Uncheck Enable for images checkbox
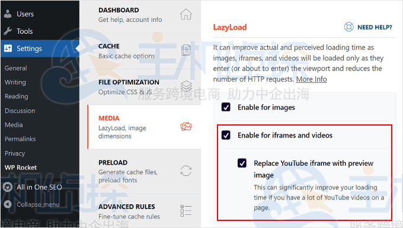The width and height of the screenshot is (403, 228). click(226, 107)
